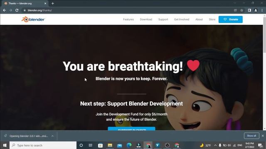
Task: Click the page vertical scrollbar thumb
Action: (x=264, y=35)
